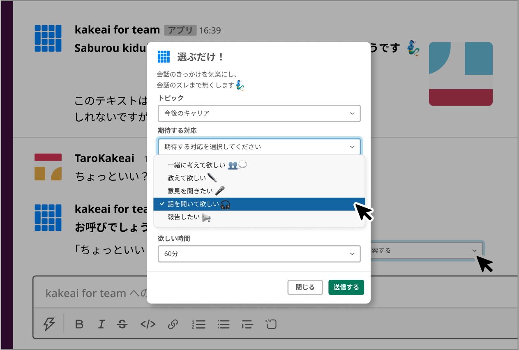Open the 期待する対応 dropdown

point(259,147)
